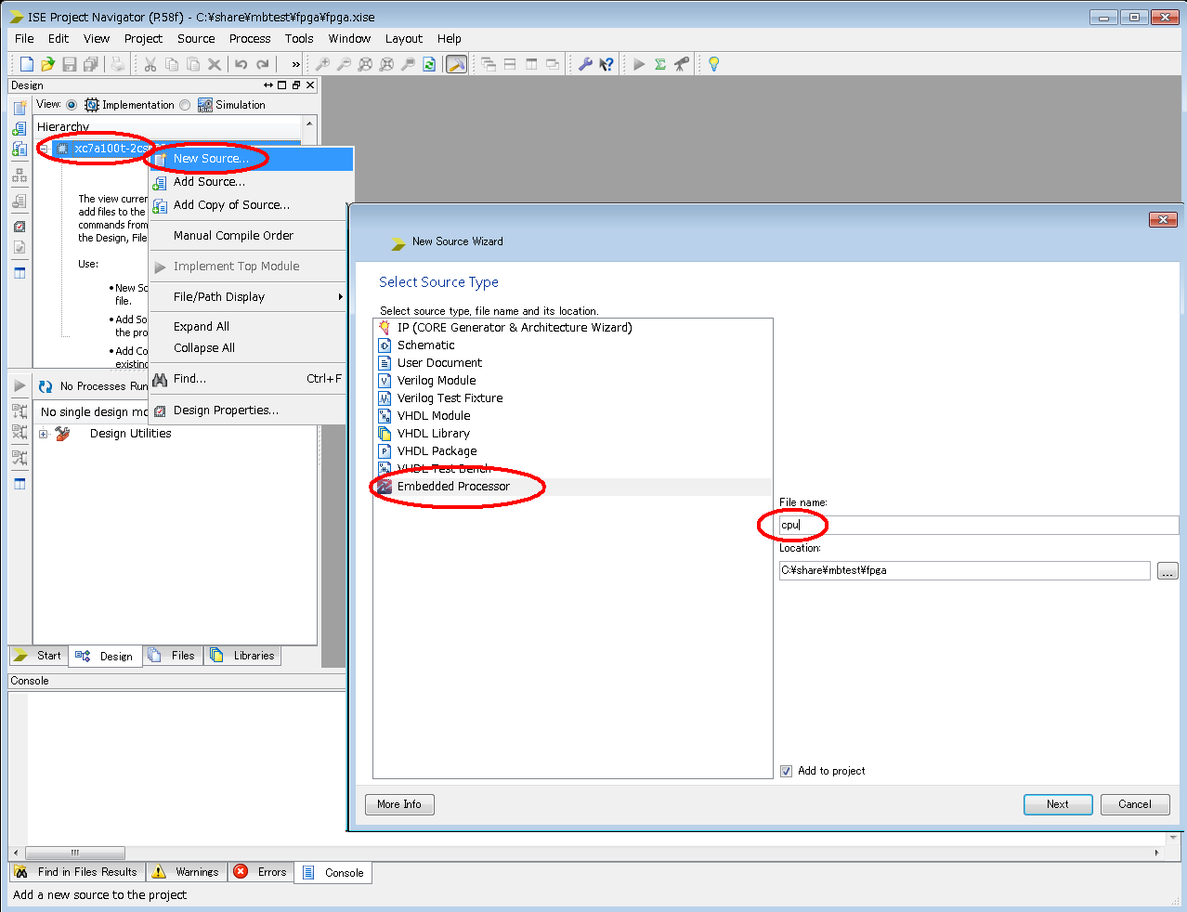Click the light bulb tips icon

713,64
